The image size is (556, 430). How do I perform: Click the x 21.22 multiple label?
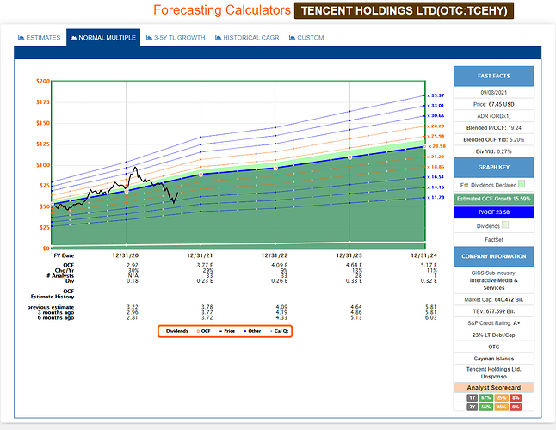[436, 157]
